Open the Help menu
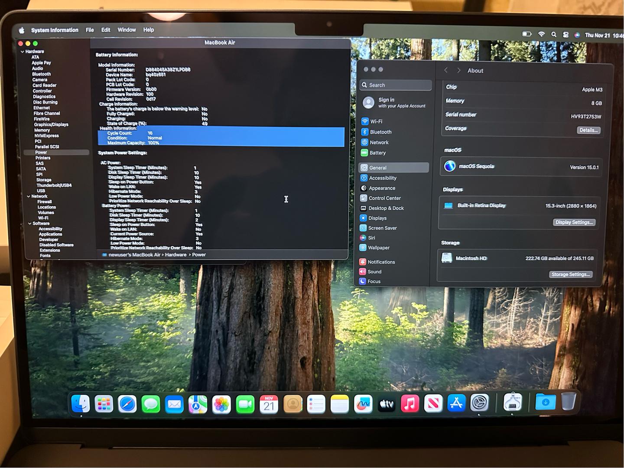The image size is (624, 468). tap(149, 30)
